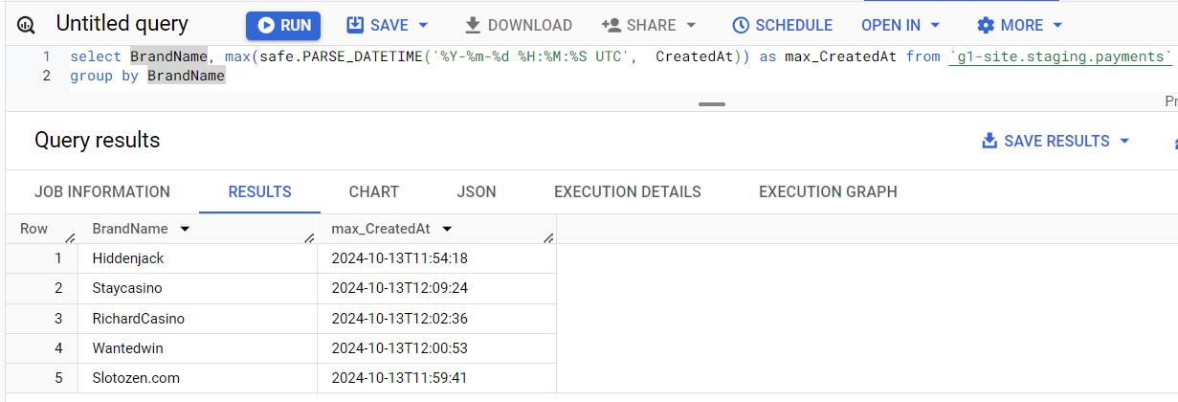
Task: Click the SAVE RESULTS button
Action: 1056,141
